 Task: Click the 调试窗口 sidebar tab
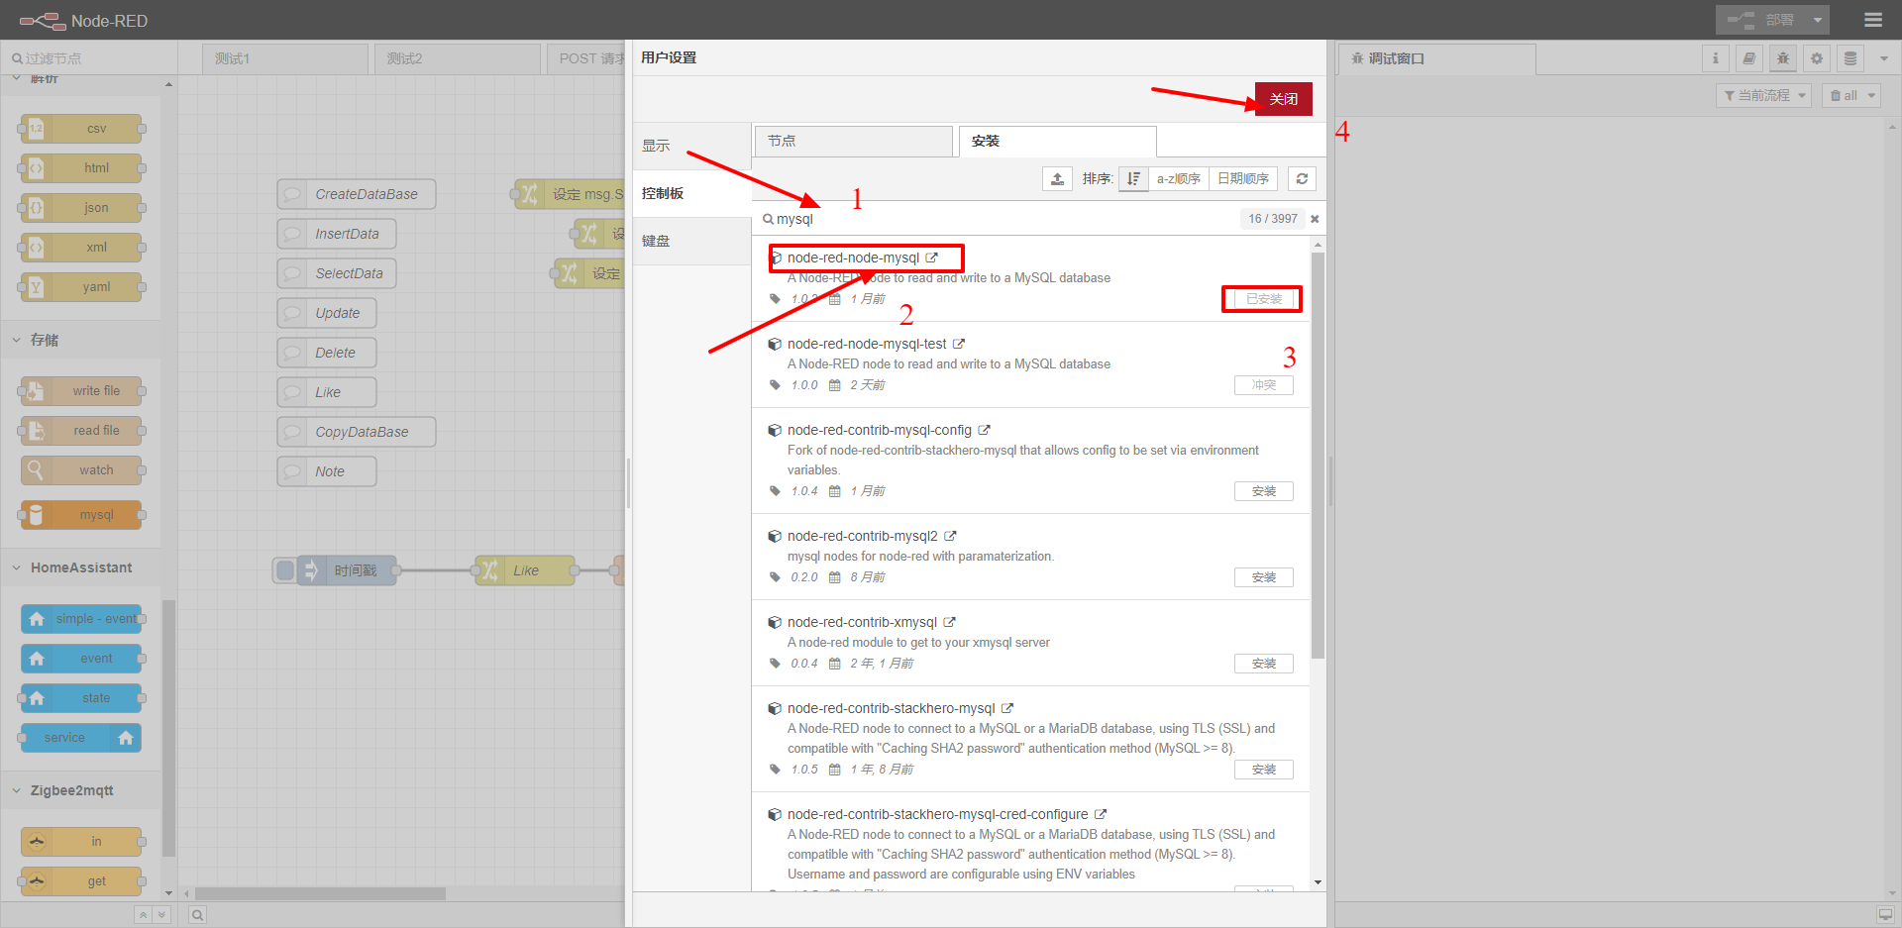tap(1437, 58)
